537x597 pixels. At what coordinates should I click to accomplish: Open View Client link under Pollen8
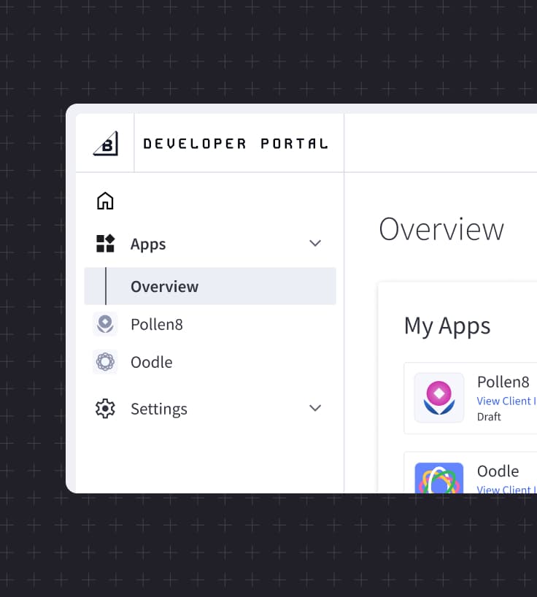tap(506, 401)
